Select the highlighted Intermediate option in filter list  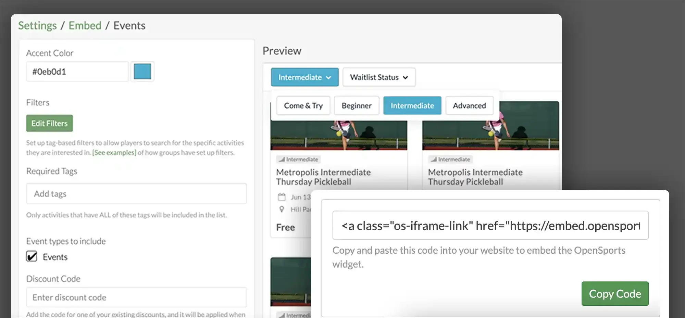coord(412,106)
